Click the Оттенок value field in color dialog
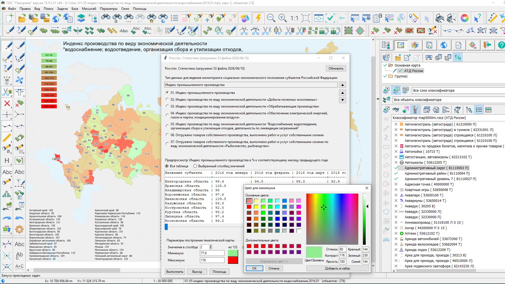505x284 pixels. (342, 249)
